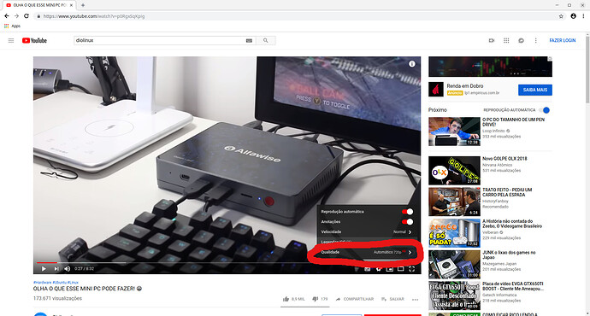The width and height of the screenshot is (590, 316).
Task: Open the Chrome profile icon
Action: [573, 16]
